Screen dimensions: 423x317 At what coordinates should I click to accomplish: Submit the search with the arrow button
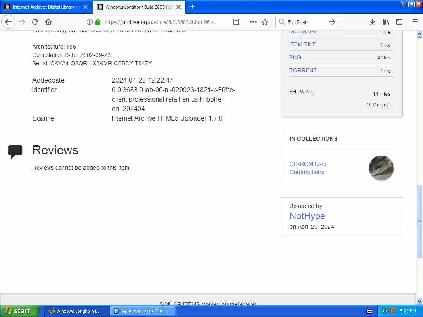click(x=332, y=22)
